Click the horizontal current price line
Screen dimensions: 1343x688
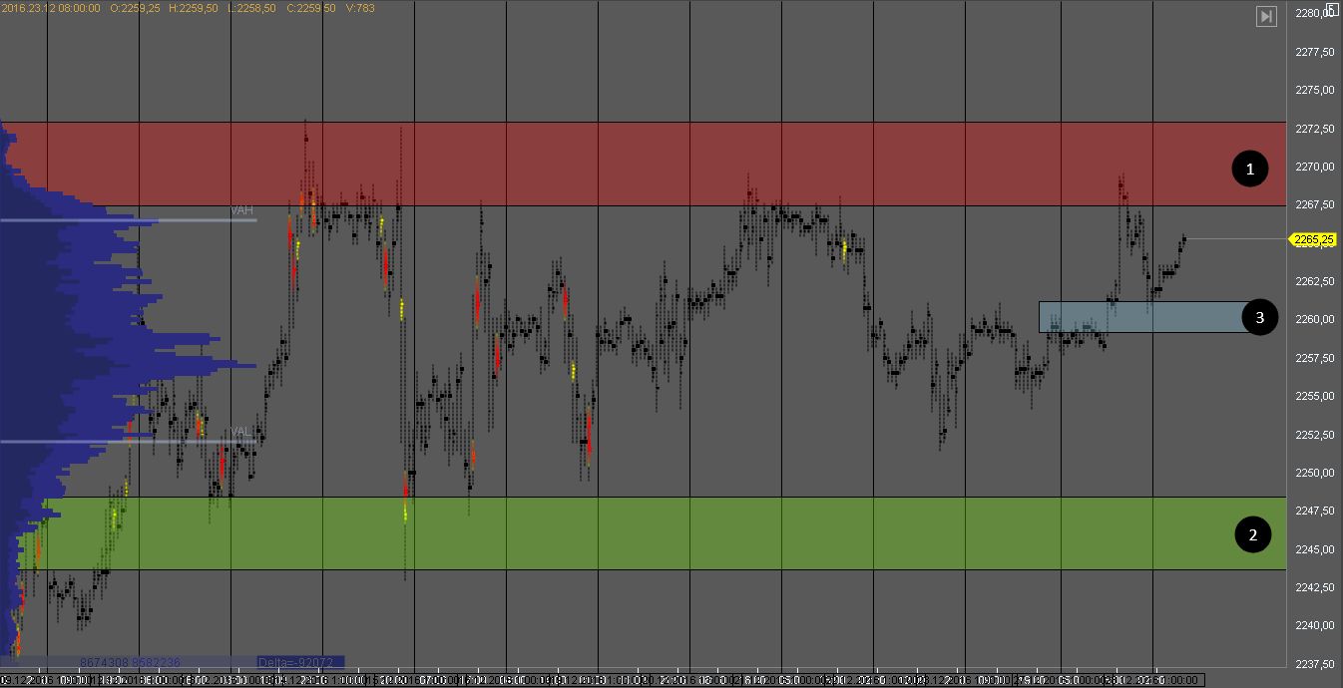pos(1237,239)
